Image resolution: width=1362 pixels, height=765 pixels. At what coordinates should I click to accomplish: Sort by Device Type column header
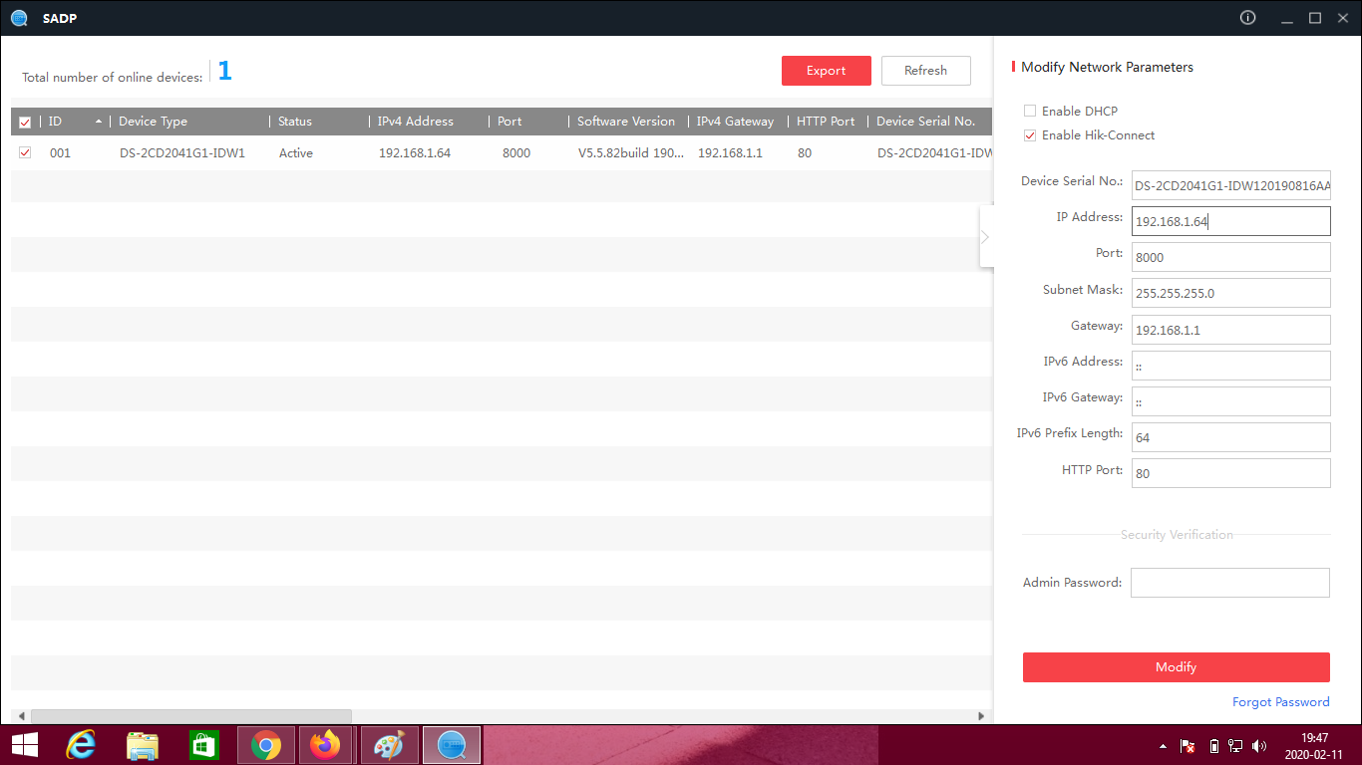click(189, 122)
